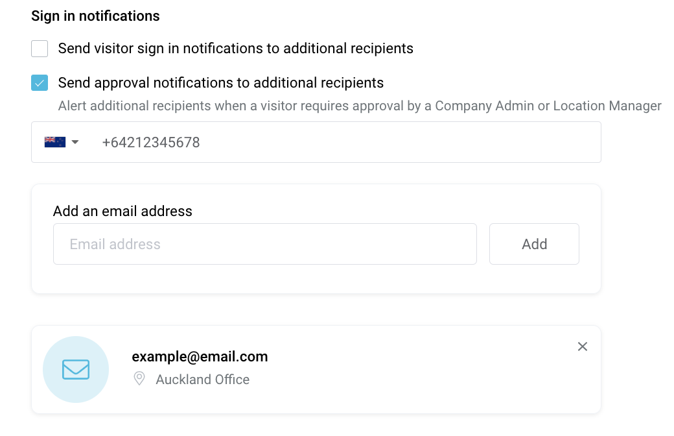Remove example@email.com using the X icon
Viewport: 674px width, 436px height.
[583, 346]
